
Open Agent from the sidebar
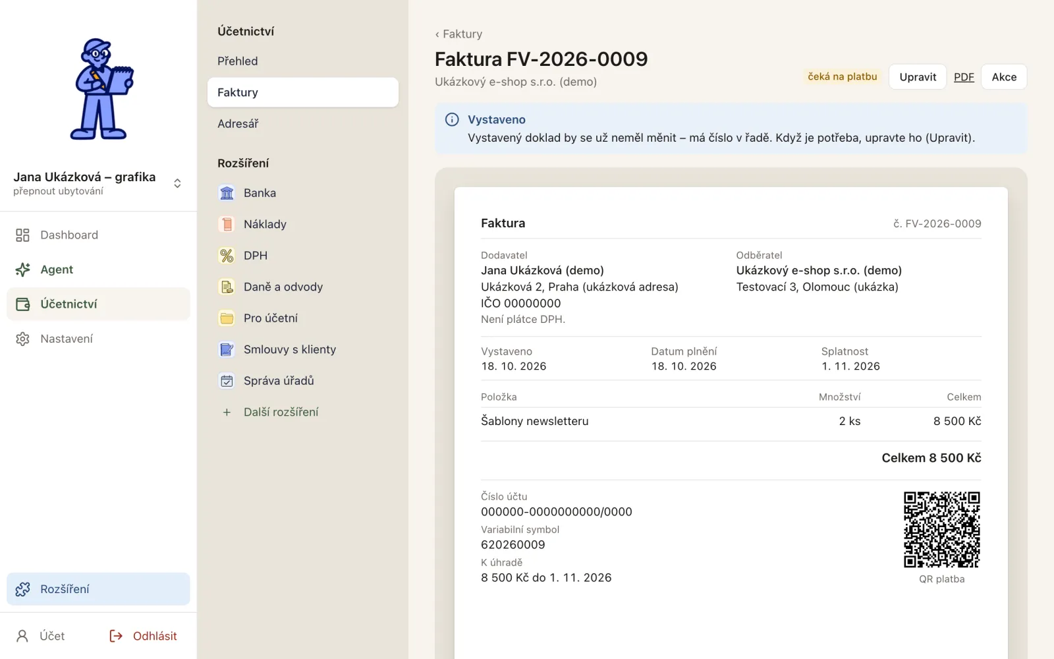[x=98, y=270]
